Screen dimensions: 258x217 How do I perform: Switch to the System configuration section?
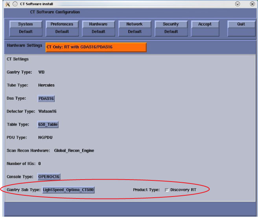tap(26, 24)
